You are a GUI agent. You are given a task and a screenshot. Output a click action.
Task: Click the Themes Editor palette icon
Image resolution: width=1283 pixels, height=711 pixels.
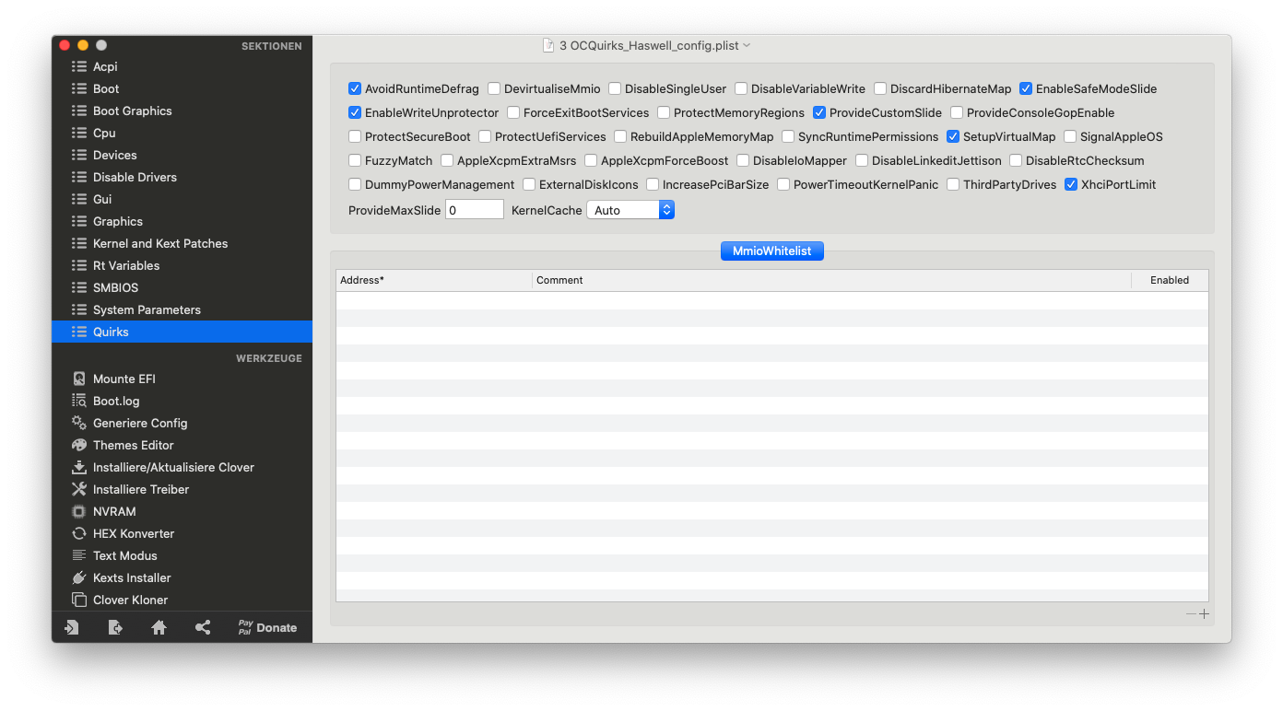tap(79, 445)
